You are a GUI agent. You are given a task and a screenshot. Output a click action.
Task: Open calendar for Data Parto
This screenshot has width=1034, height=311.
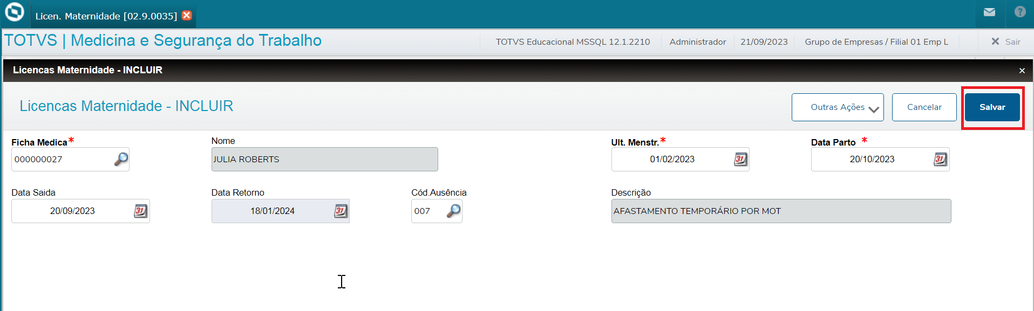click(x=940, y=159)
